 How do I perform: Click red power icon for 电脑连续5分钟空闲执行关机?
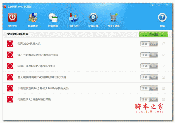point(10,99)
